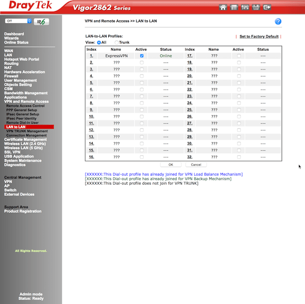Open Remote Dial-in User submenu
This screenshot has height=304, width=305.
point(22,123)
